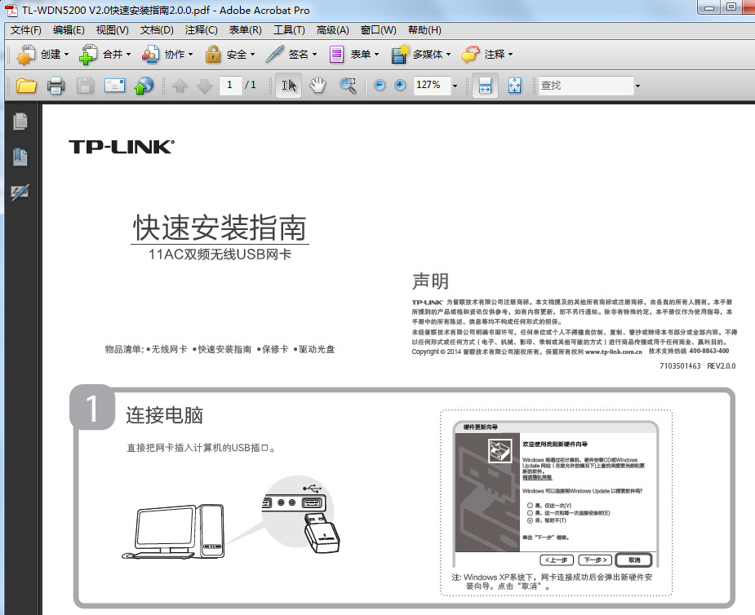Click the zoom out minus button

point(380,86)
